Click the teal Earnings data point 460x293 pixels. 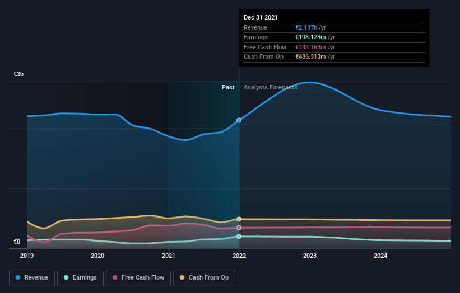click(239, 237)
